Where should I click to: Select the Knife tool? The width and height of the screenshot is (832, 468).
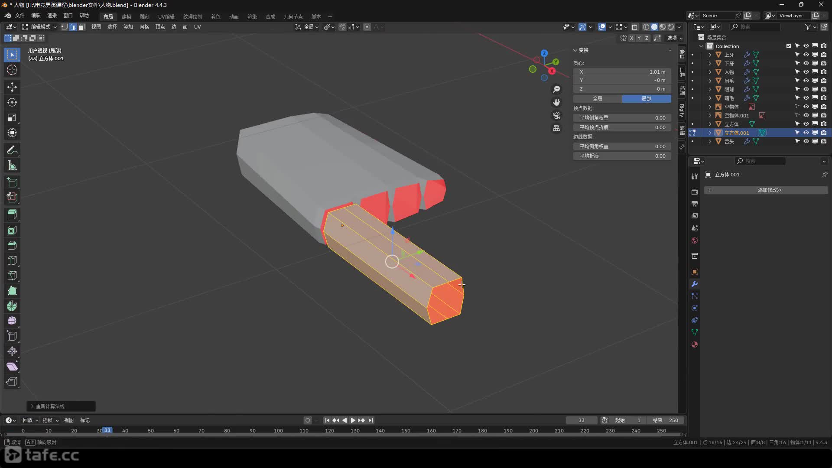pos(12,276)
